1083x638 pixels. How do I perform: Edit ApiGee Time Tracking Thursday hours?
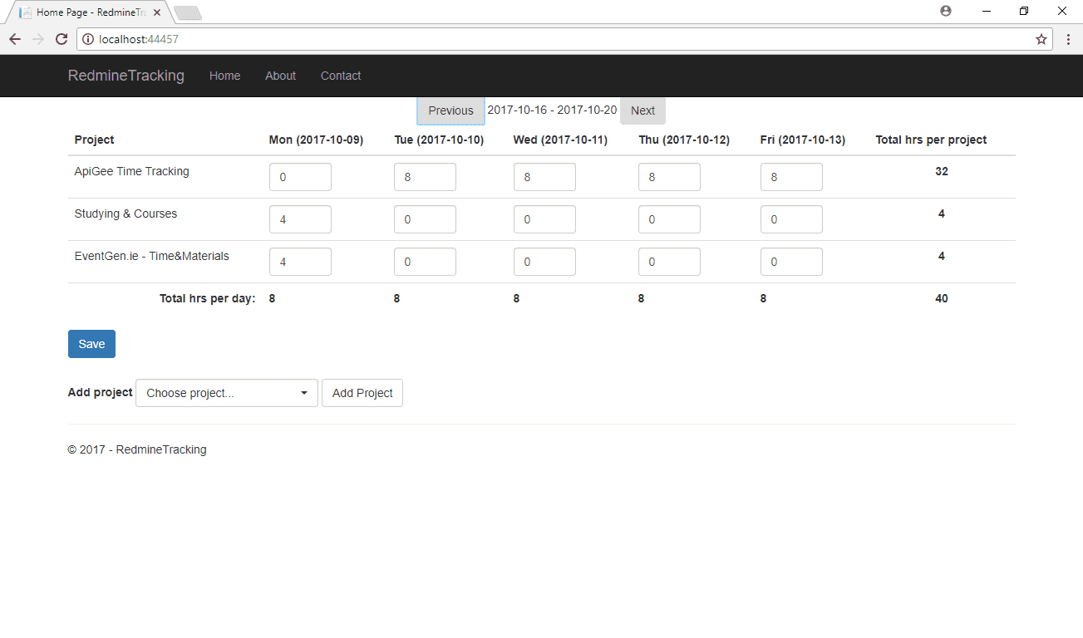(669, 177)
